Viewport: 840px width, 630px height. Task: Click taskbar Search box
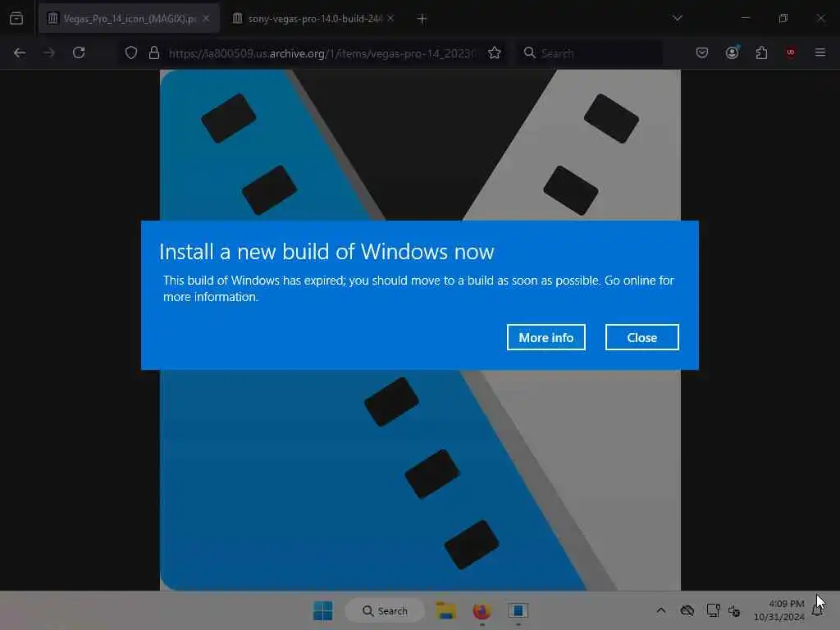(385, 610)
